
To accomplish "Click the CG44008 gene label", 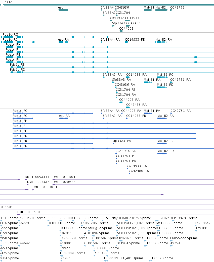I will point(126,29).
